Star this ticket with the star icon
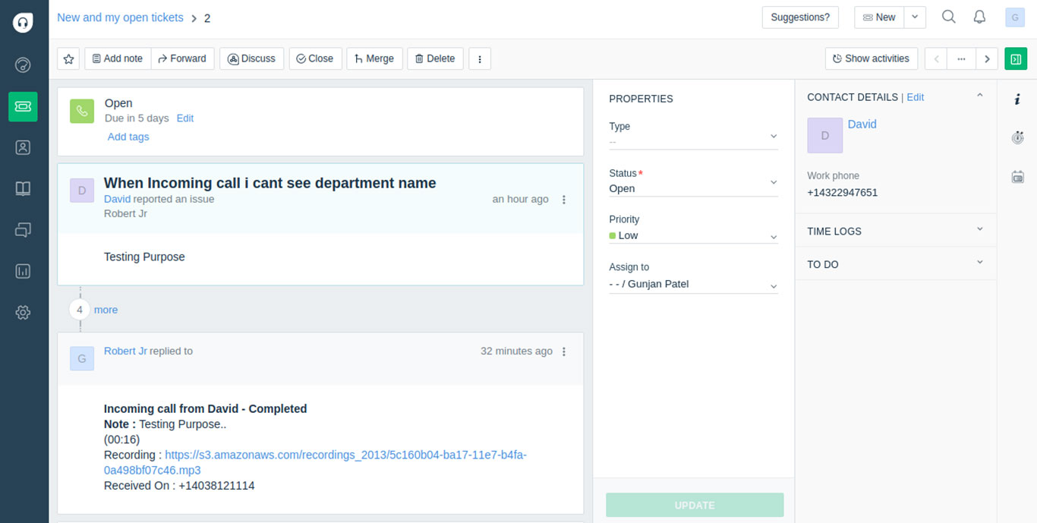 point(69,58)
